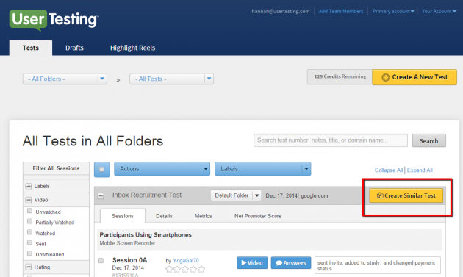Image resolution: width=463 pixels, height=277 pixels.
Task: Select the Sessions tab
Action: (123, 216)
